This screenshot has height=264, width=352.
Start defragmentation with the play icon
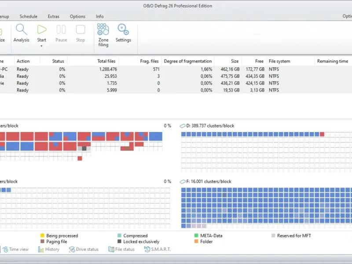coord(42,29)
